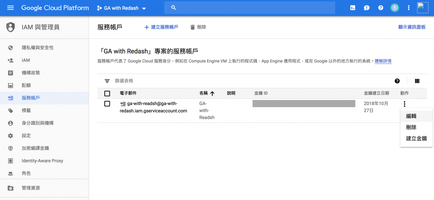Click the 金鑰 ID column header

point(261,93)
